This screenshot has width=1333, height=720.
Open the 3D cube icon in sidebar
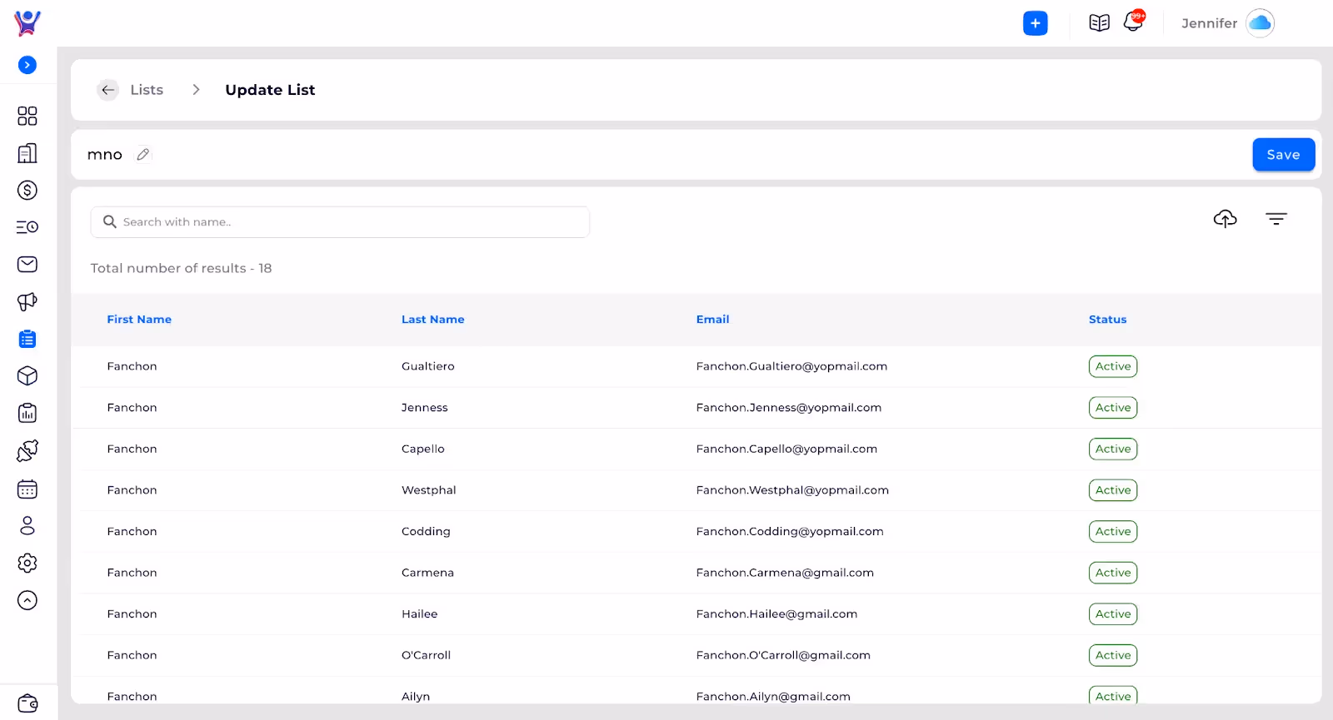pos(27,376)
